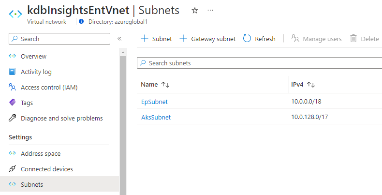The image size is (382, 195).
Task: Open Tags in the sidebar
Action: click(x=27, y=103)
